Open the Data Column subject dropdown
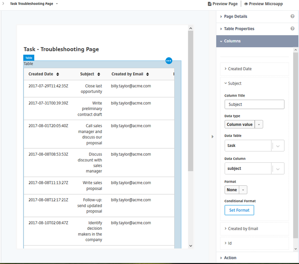The image size is (299, 264). pos(254,168)
